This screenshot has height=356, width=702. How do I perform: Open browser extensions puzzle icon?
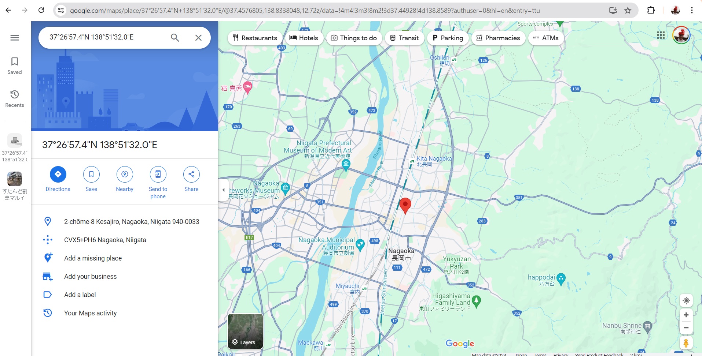tap(651, 10)
